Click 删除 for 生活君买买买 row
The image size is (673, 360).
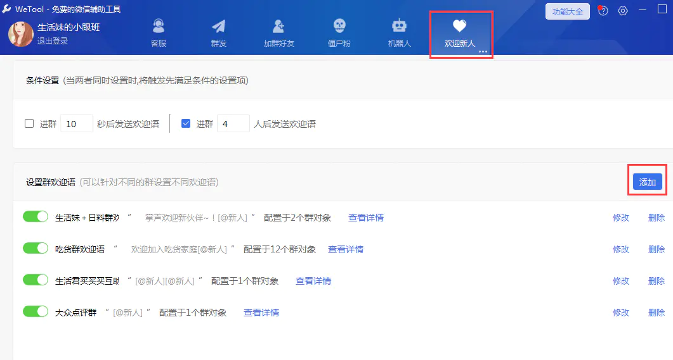(657, 282)
